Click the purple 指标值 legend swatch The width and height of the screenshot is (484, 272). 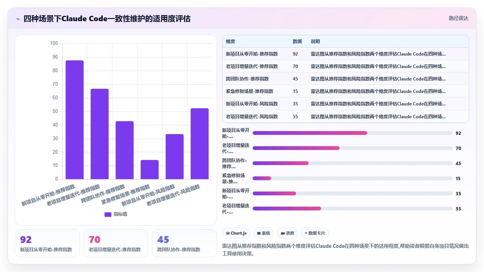108,214
